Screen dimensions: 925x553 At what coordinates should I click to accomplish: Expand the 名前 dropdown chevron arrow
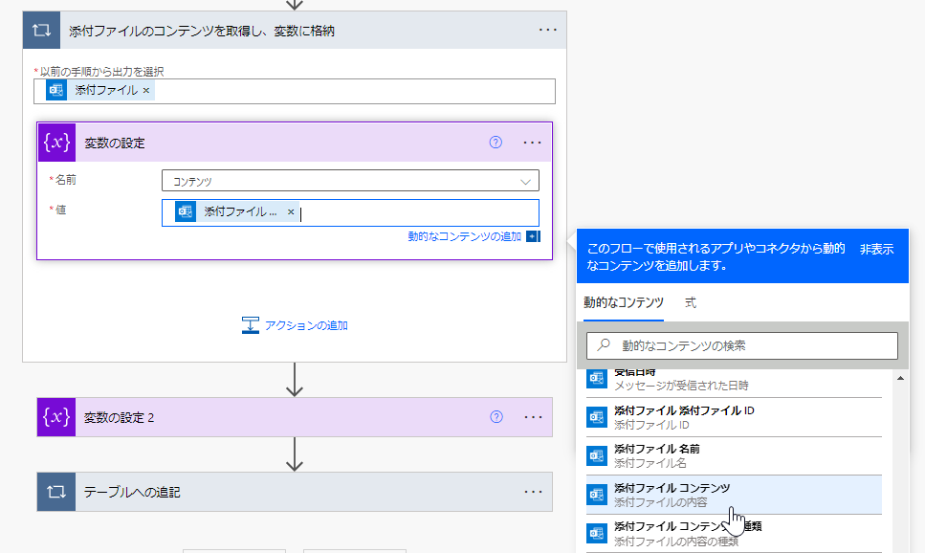click(525, 182)
